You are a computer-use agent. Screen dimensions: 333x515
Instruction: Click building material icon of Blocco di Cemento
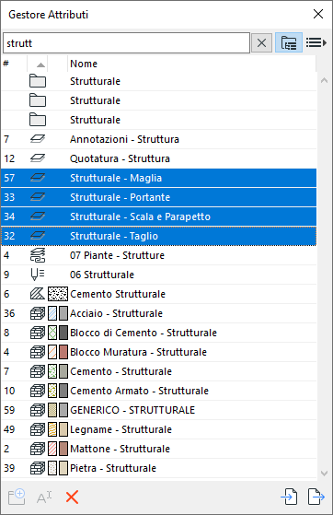tap(38, 333)
